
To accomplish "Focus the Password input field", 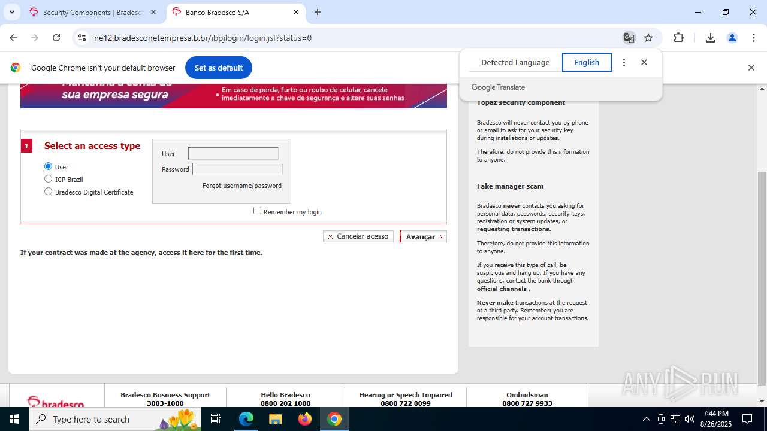I will 237,169.
